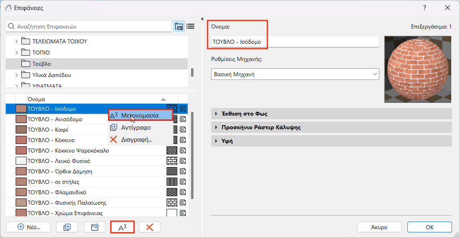Click the Αναζήτηση Επιφανειών search field
The image size is (460, 238).
(88, 26)
